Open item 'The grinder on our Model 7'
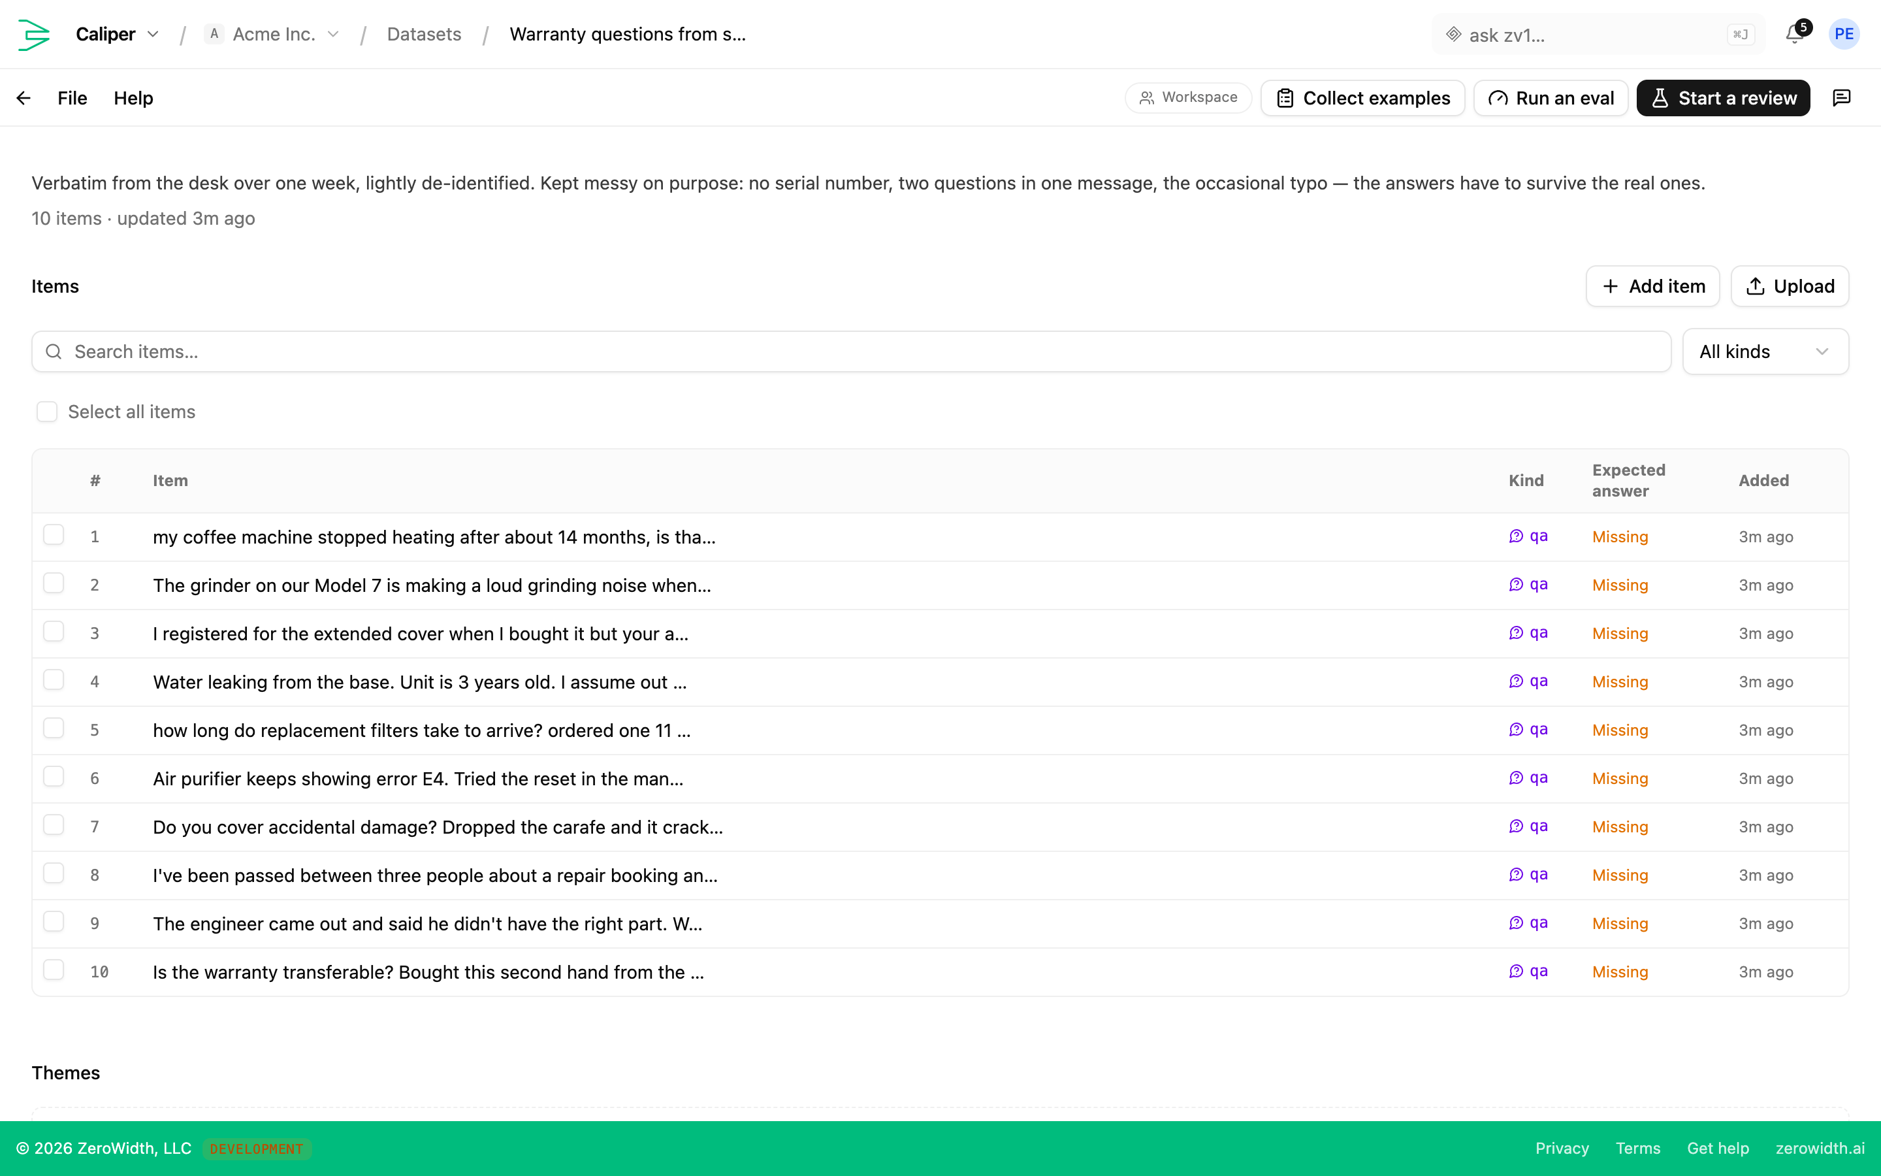This screenshot has height=1176, width=1881. tap(431, 585)
